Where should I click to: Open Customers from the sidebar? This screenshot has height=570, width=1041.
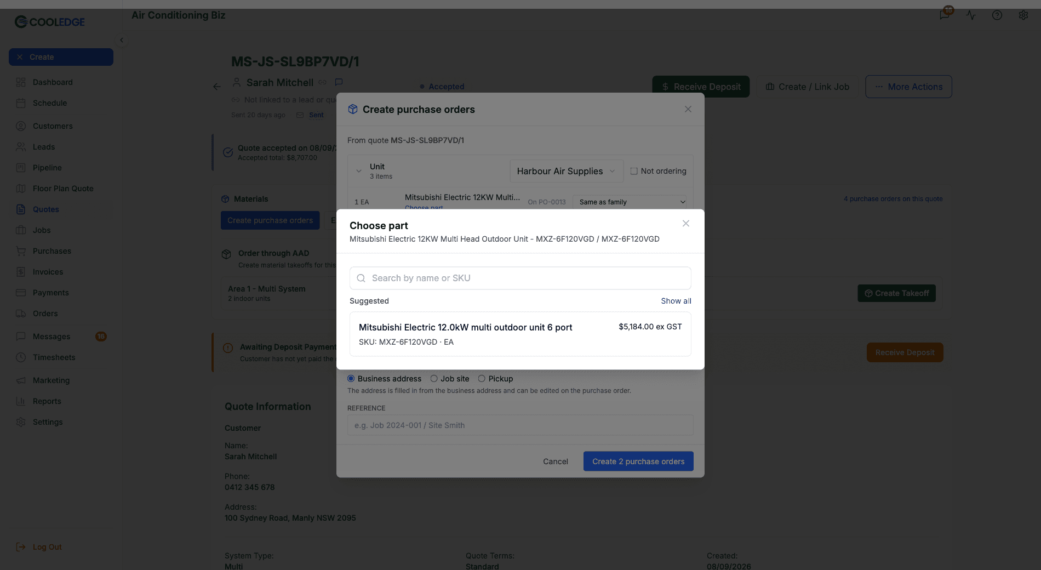[53, 126]
